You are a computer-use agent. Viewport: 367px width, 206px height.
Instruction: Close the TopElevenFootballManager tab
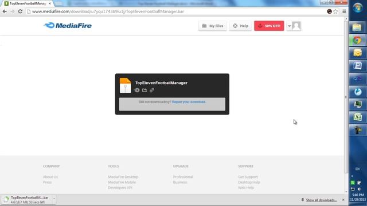(50, 3)
